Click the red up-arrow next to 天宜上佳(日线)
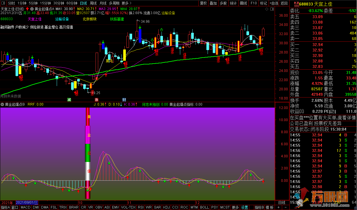This screenshot has height=210, width=357. coord(27,9)
